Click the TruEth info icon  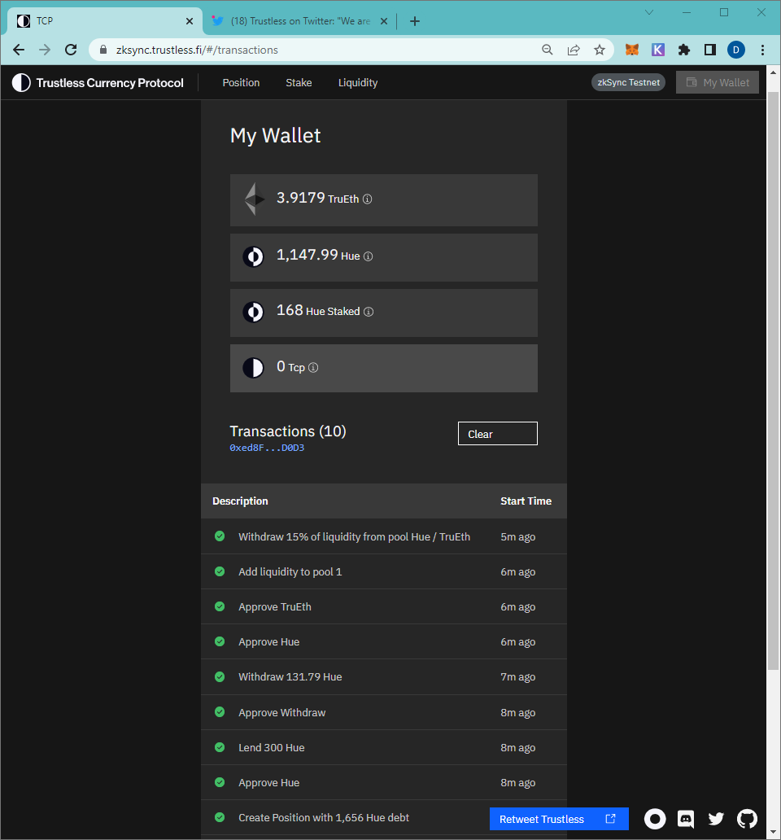point(367,199)
